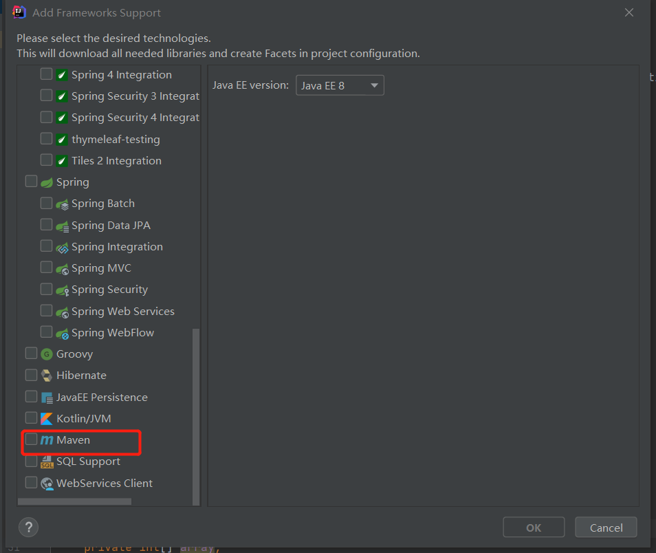Select the Groovy label
This screenshot has height=553, width=656.
point(74,355)
